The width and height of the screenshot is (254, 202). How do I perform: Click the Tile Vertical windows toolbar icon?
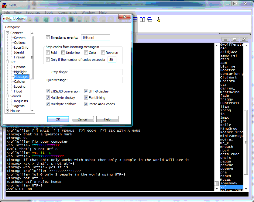(x=142, y=20)
